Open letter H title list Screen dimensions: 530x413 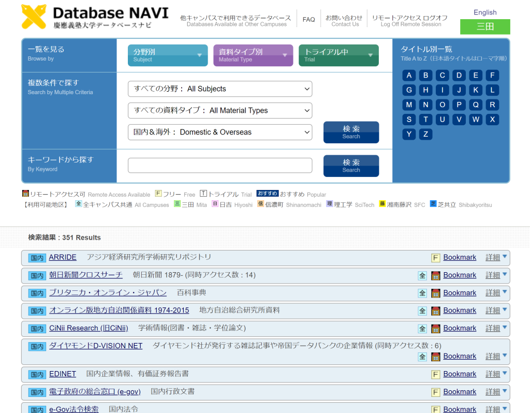click(x=425, y=90)
